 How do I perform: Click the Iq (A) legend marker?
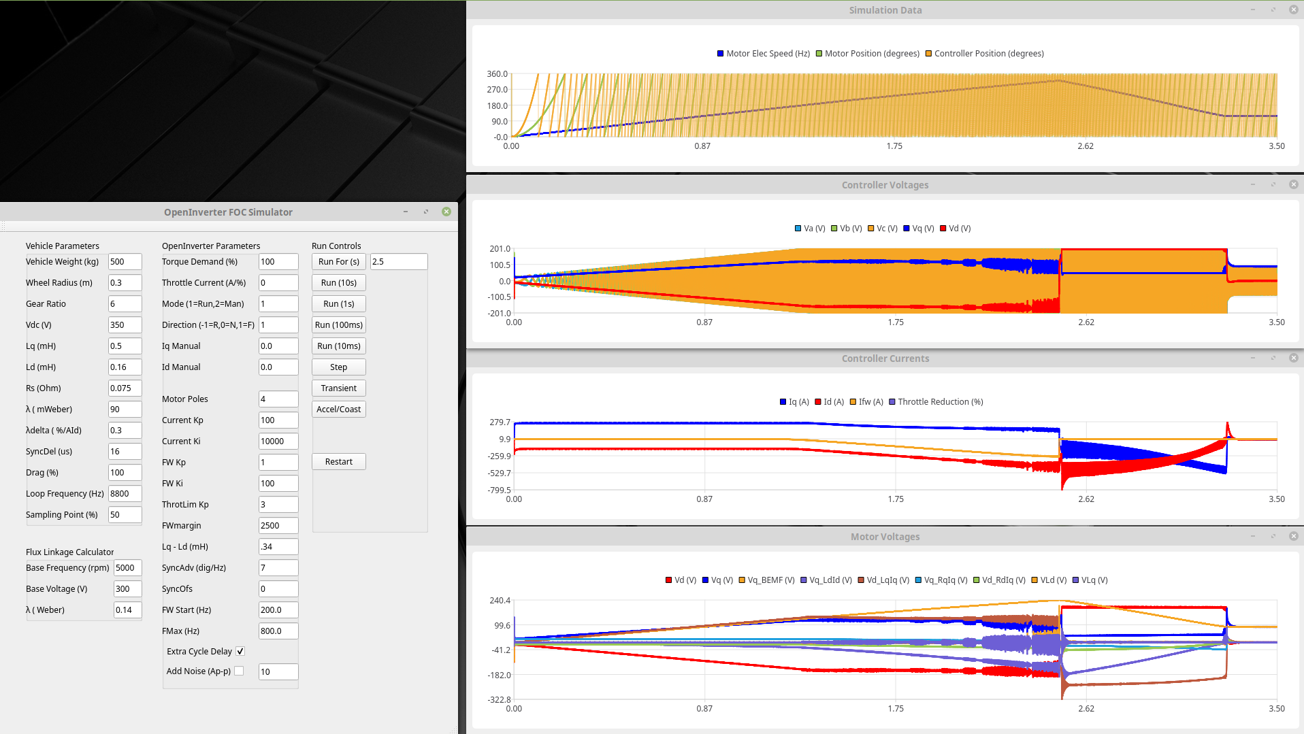click(783, 402)
